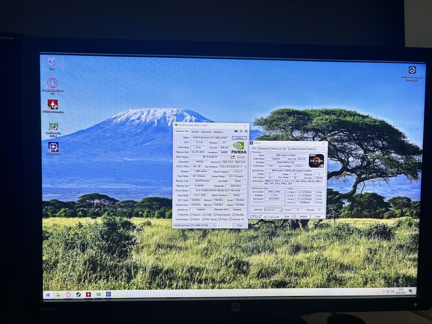Click the Opera GX taskbar icon

(69, 295)
